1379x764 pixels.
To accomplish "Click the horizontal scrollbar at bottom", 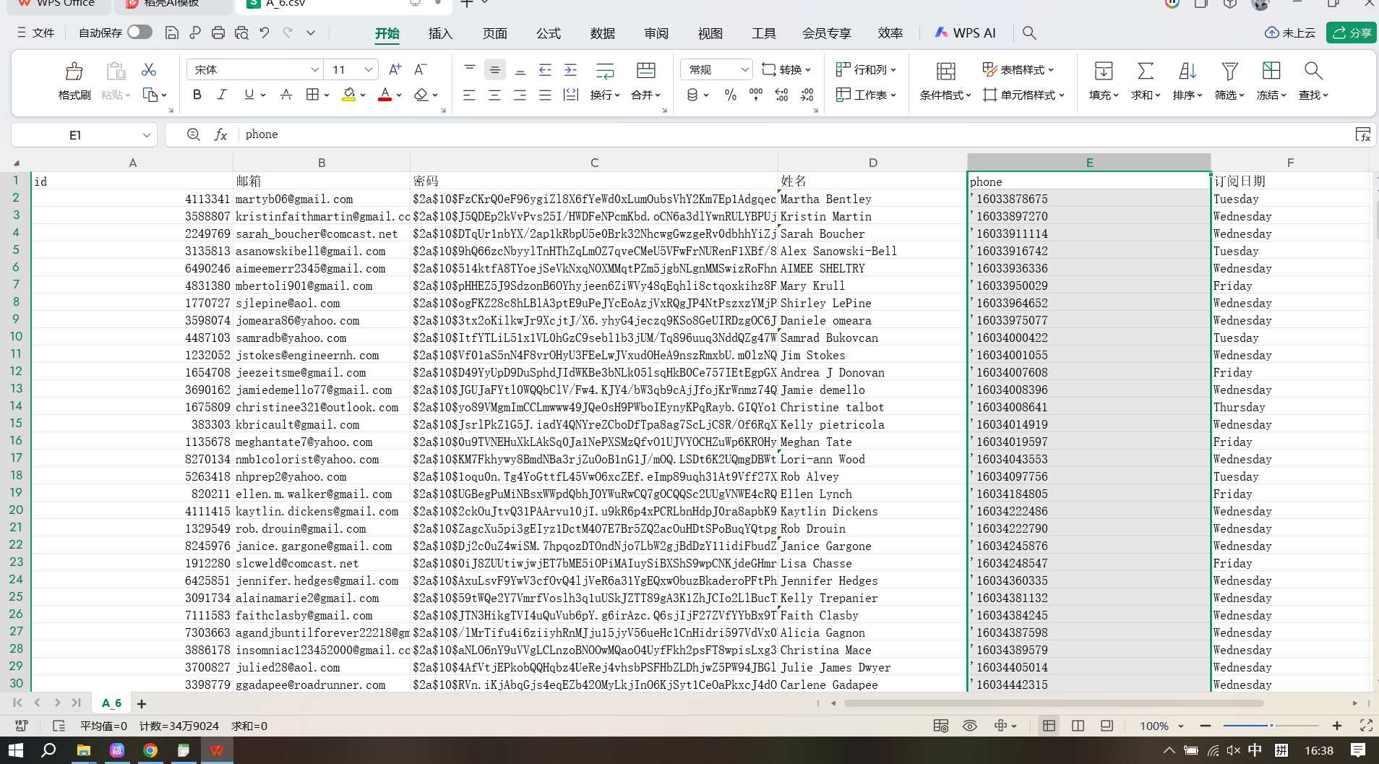I will click(x=1054, y=703).
